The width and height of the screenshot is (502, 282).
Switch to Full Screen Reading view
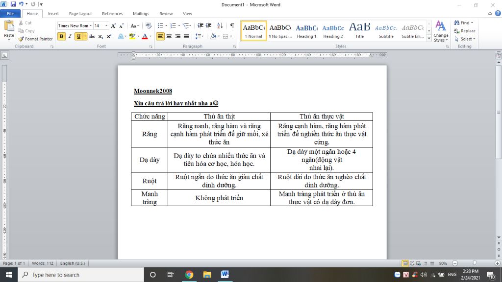(412, 263)
